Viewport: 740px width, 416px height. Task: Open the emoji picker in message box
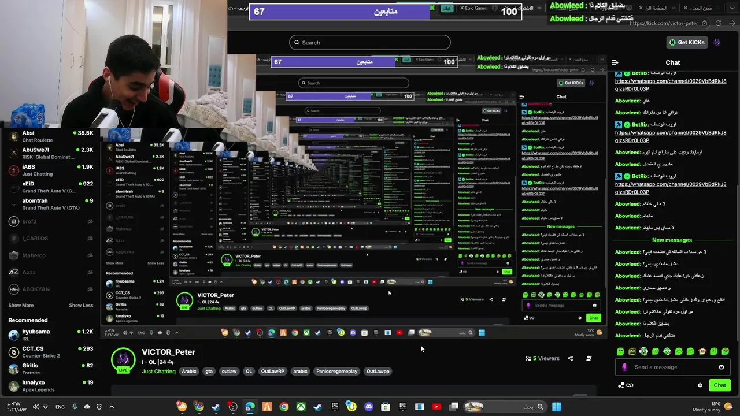[721, 367]
